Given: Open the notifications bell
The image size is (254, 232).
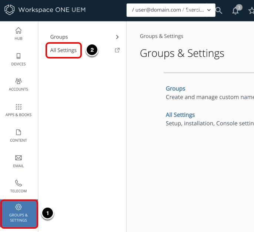Looking at the screenshot, I should pos(235,10).
